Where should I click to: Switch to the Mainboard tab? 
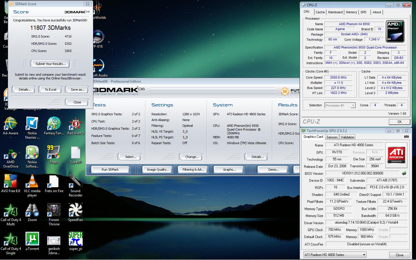click(335, 12)
